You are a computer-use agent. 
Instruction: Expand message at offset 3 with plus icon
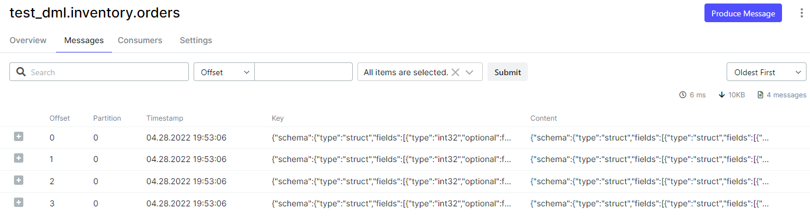19,203
